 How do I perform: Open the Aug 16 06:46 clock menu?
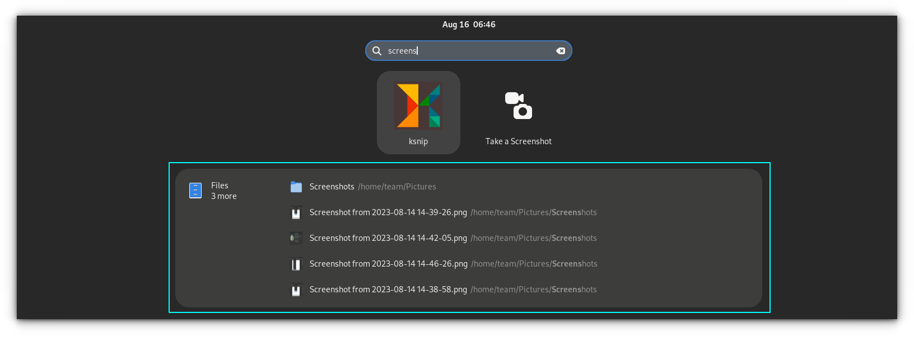pyautogui.click(x=469, y=25)
